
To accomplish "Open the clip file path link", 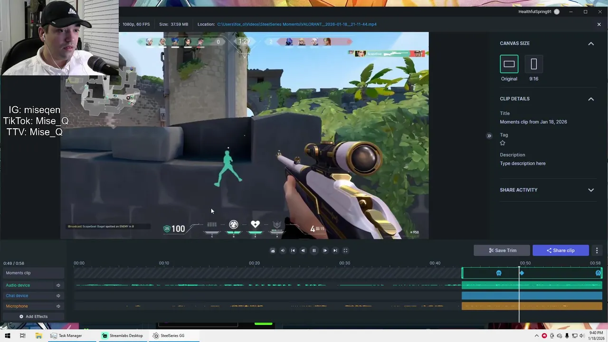I will pyautogui.click(x=297, y=24).
